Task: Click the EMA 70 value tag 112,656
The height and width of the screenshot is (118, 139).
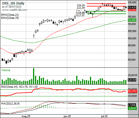Action: click(132, 20)
